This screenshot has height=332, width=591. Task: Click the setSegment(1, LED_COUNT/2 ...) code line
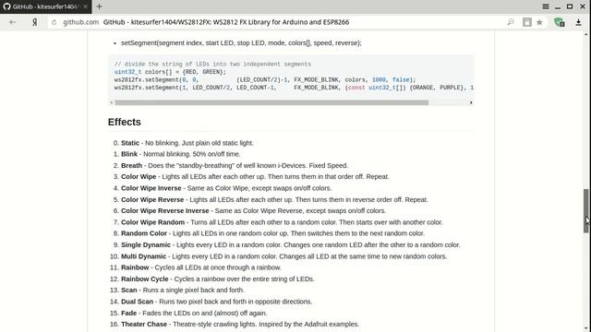[294, 88]
